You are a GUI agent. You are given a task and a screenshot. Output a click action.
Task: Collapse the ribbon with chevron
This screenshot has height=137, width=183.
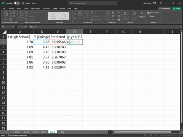pyautogui.click(x=180, y=22)
